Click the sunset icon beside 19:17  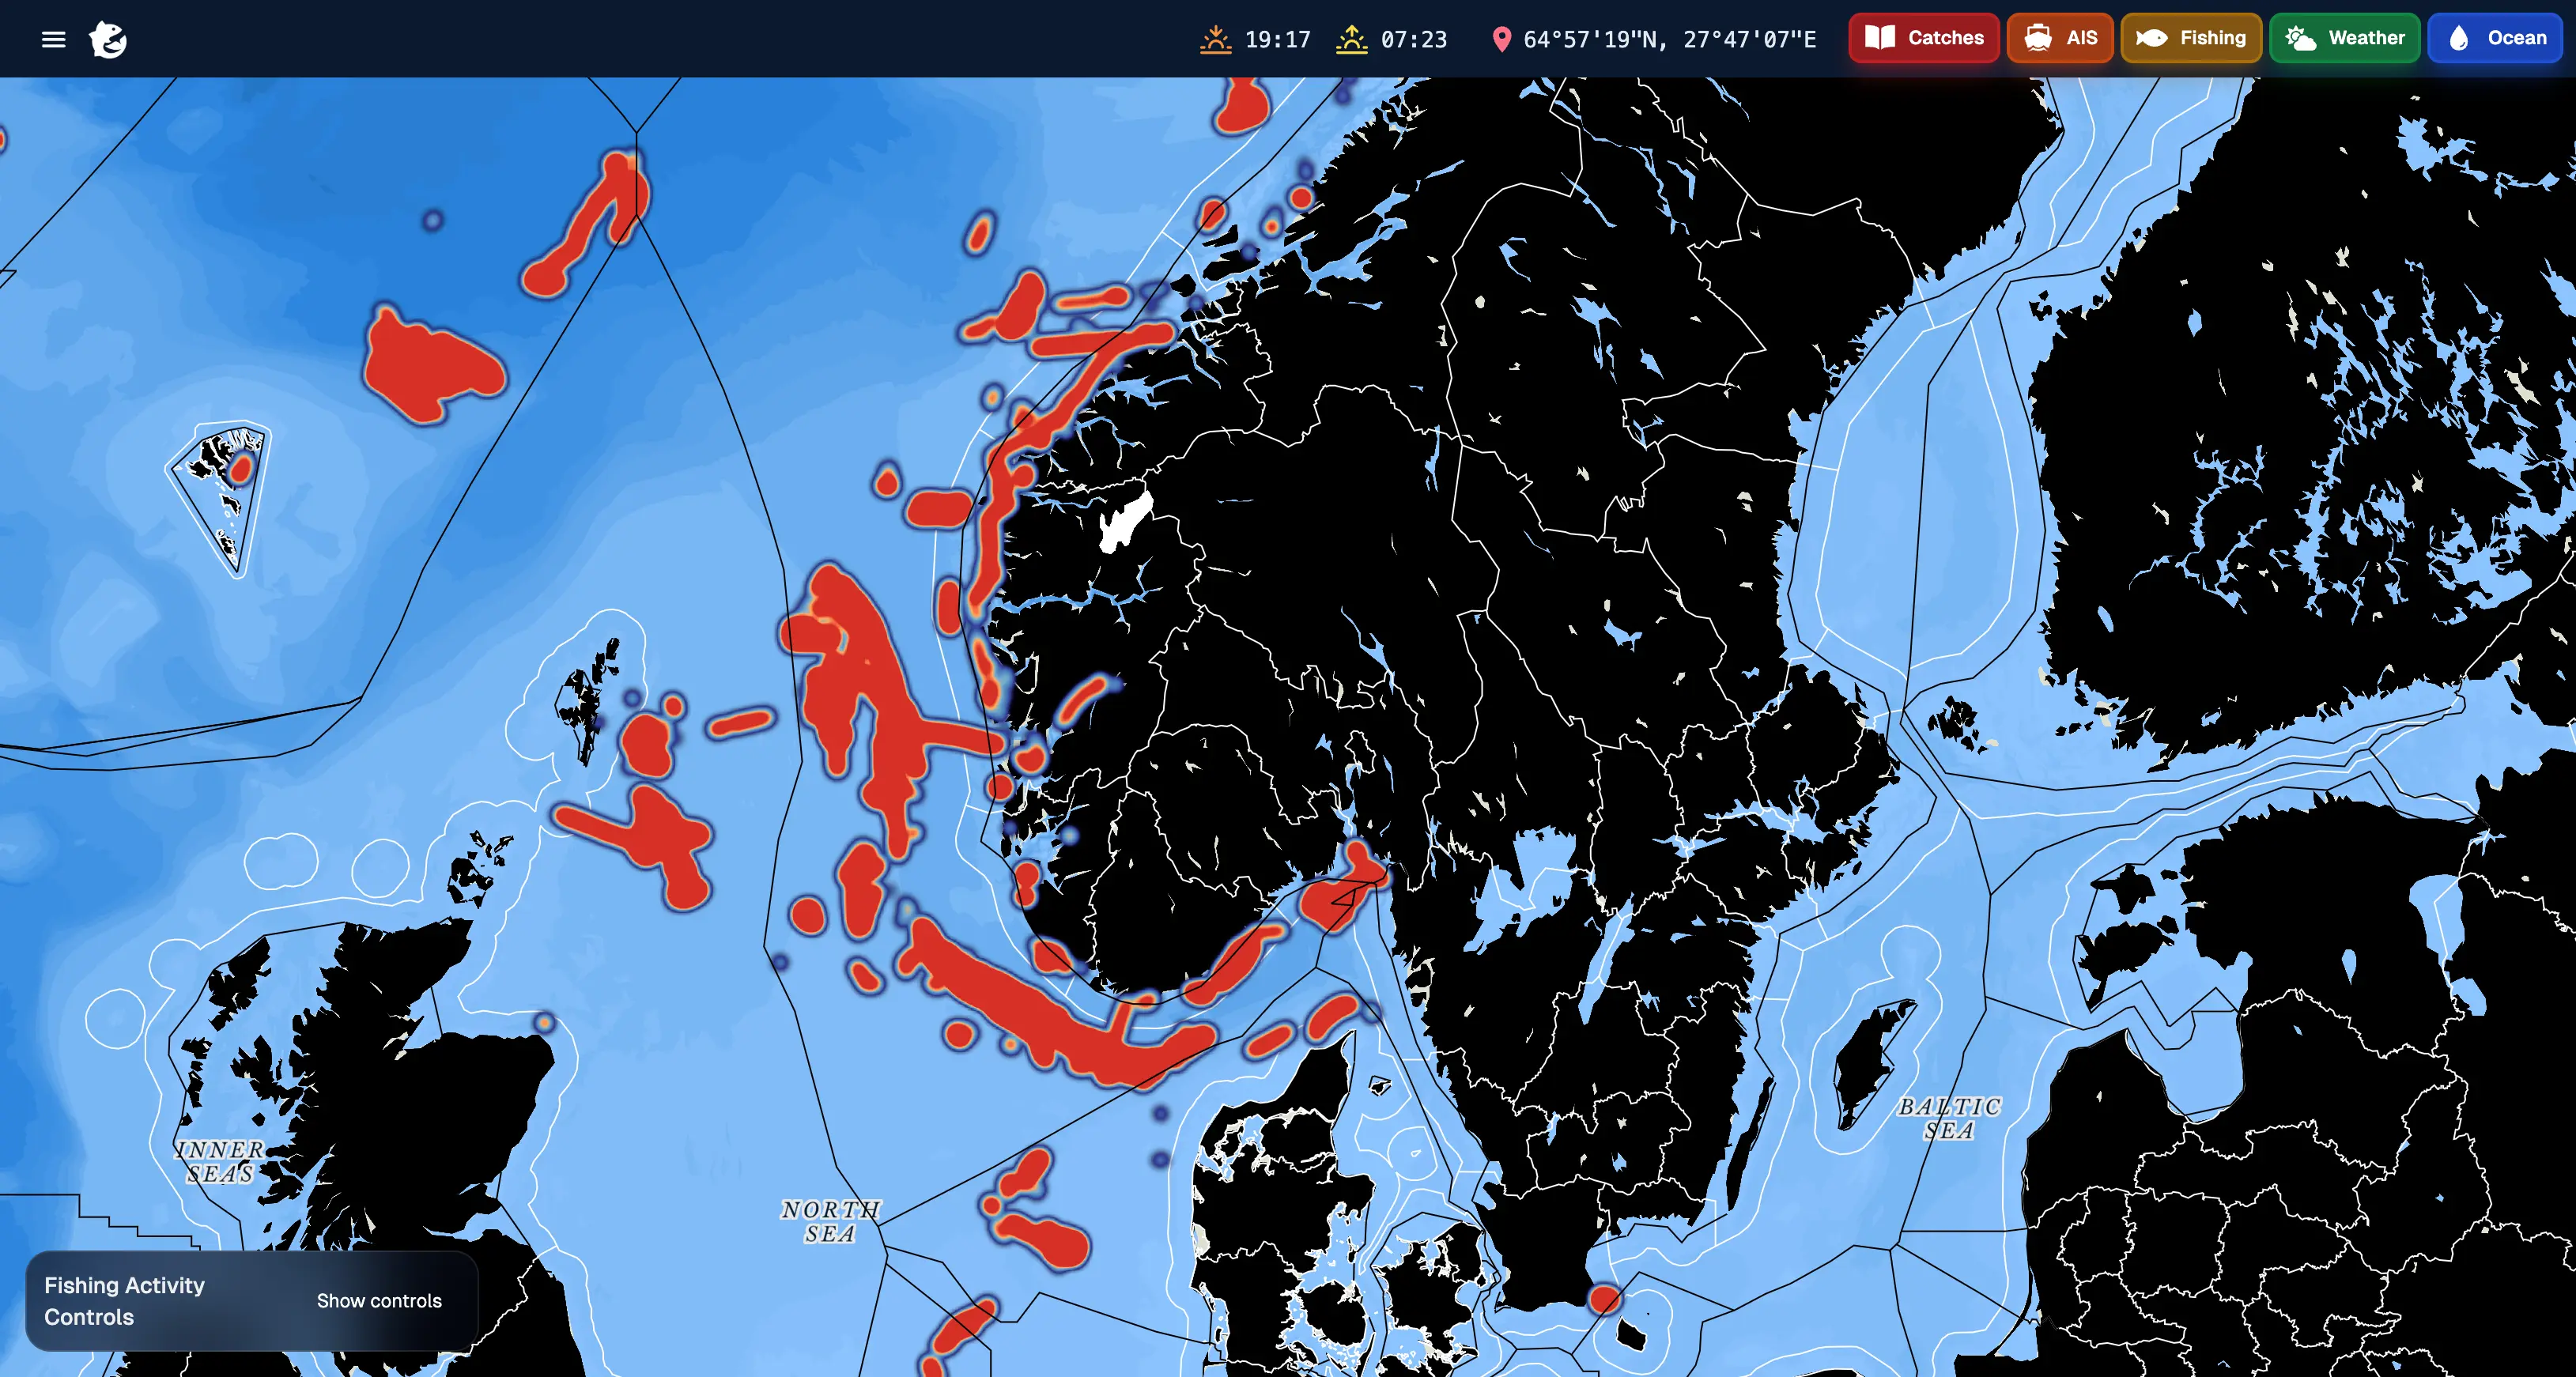[x=1215, y=39]
